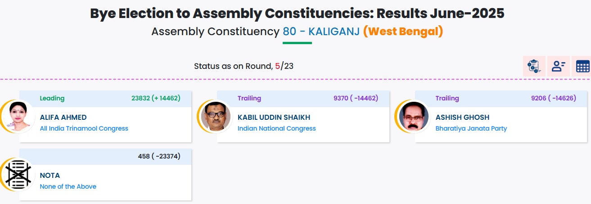Click Kabil Uddin Shaikh's candidate photo

click(x=214, y=116)
